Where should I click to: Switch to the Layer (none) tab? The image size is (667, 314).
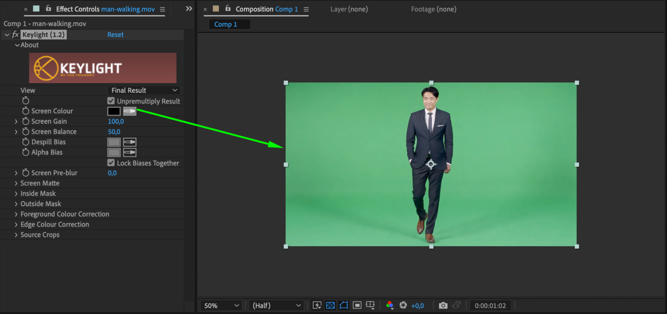point(349,9)
